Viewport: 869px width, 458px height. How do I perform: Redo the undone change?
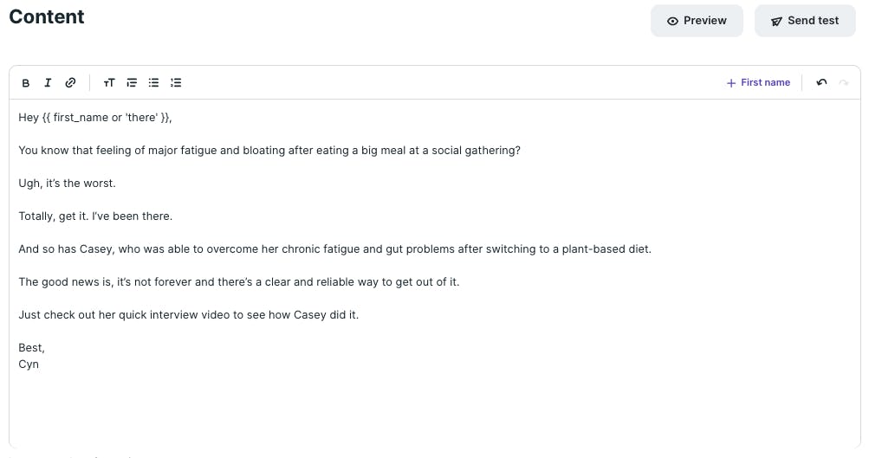pyautogui.click(x=844, y=82)
